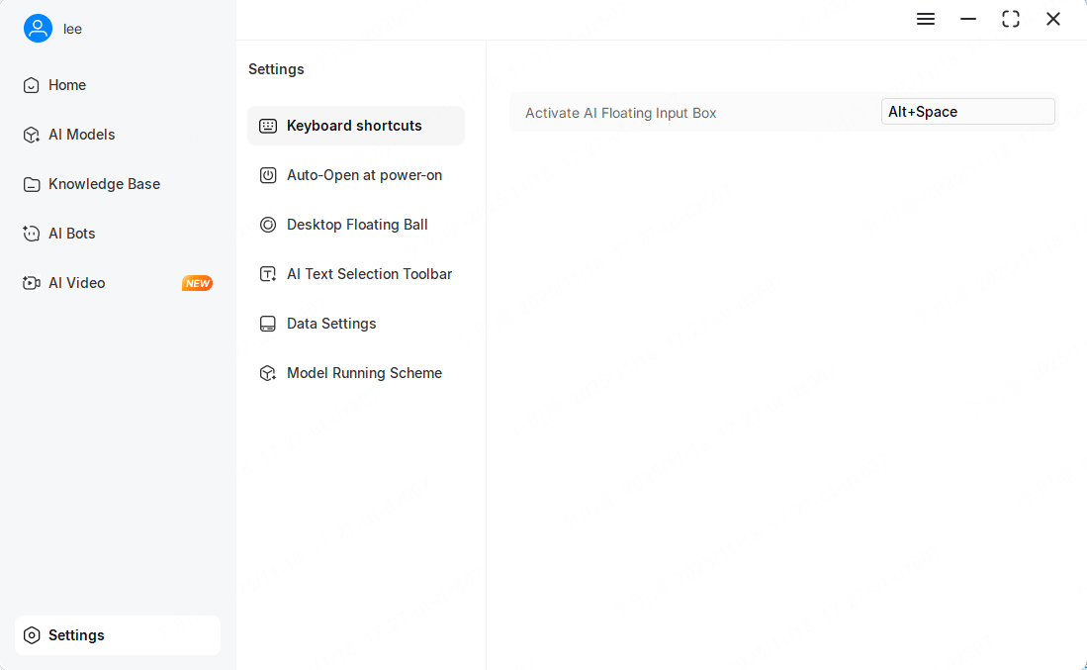Click the Auto-Open at power-on icon
The height and width of the screenshot is (670, 1087).
[x=268, y=175]
